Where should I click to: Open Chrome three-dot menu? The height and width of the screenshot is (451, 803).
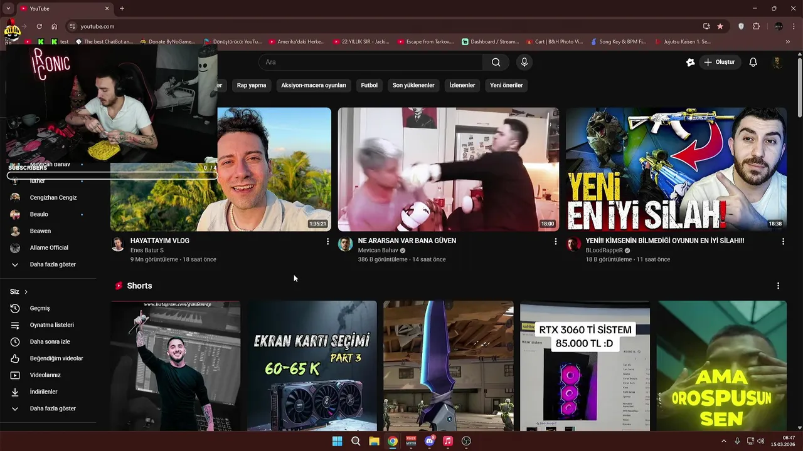tap(794, 26)
